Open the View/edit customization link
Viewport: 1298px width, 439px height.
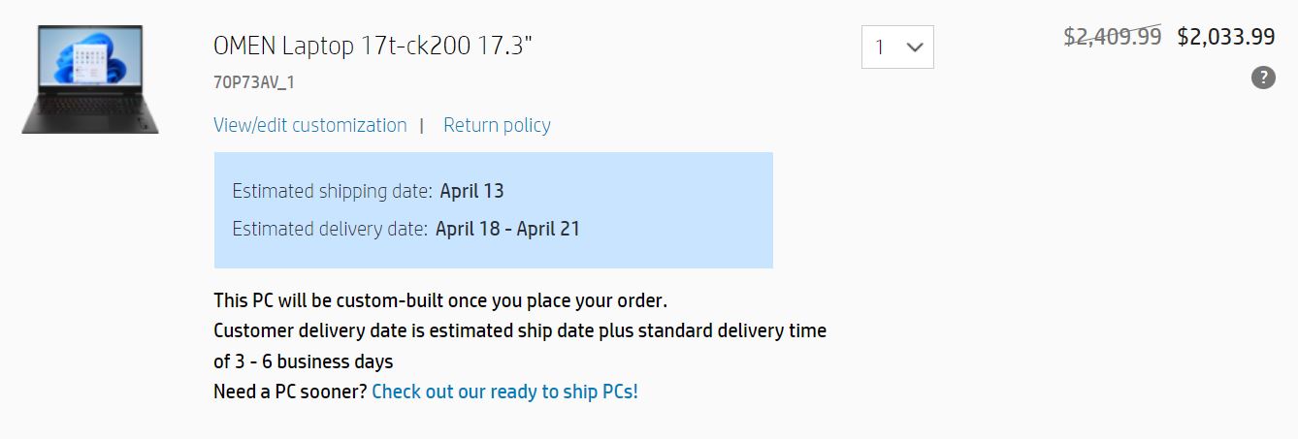point(309,125)
